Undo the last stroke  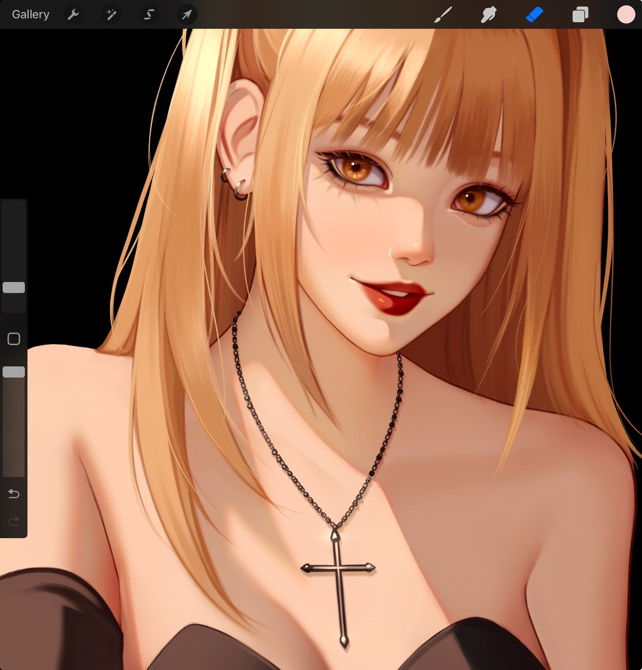(14, 494)
